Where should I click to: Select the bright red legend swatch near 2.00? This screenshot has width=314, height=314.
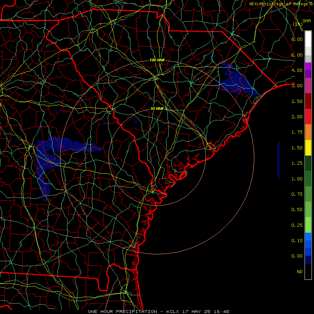tap(308, 117)
